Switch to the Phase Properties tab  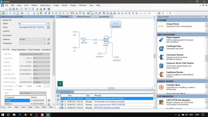[x=34, y=50]
